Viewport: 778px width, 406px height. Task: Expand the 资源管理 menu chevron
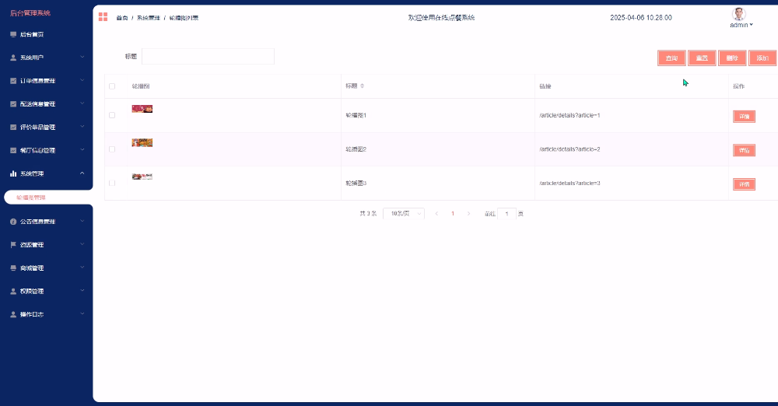(x=82, y=244)
